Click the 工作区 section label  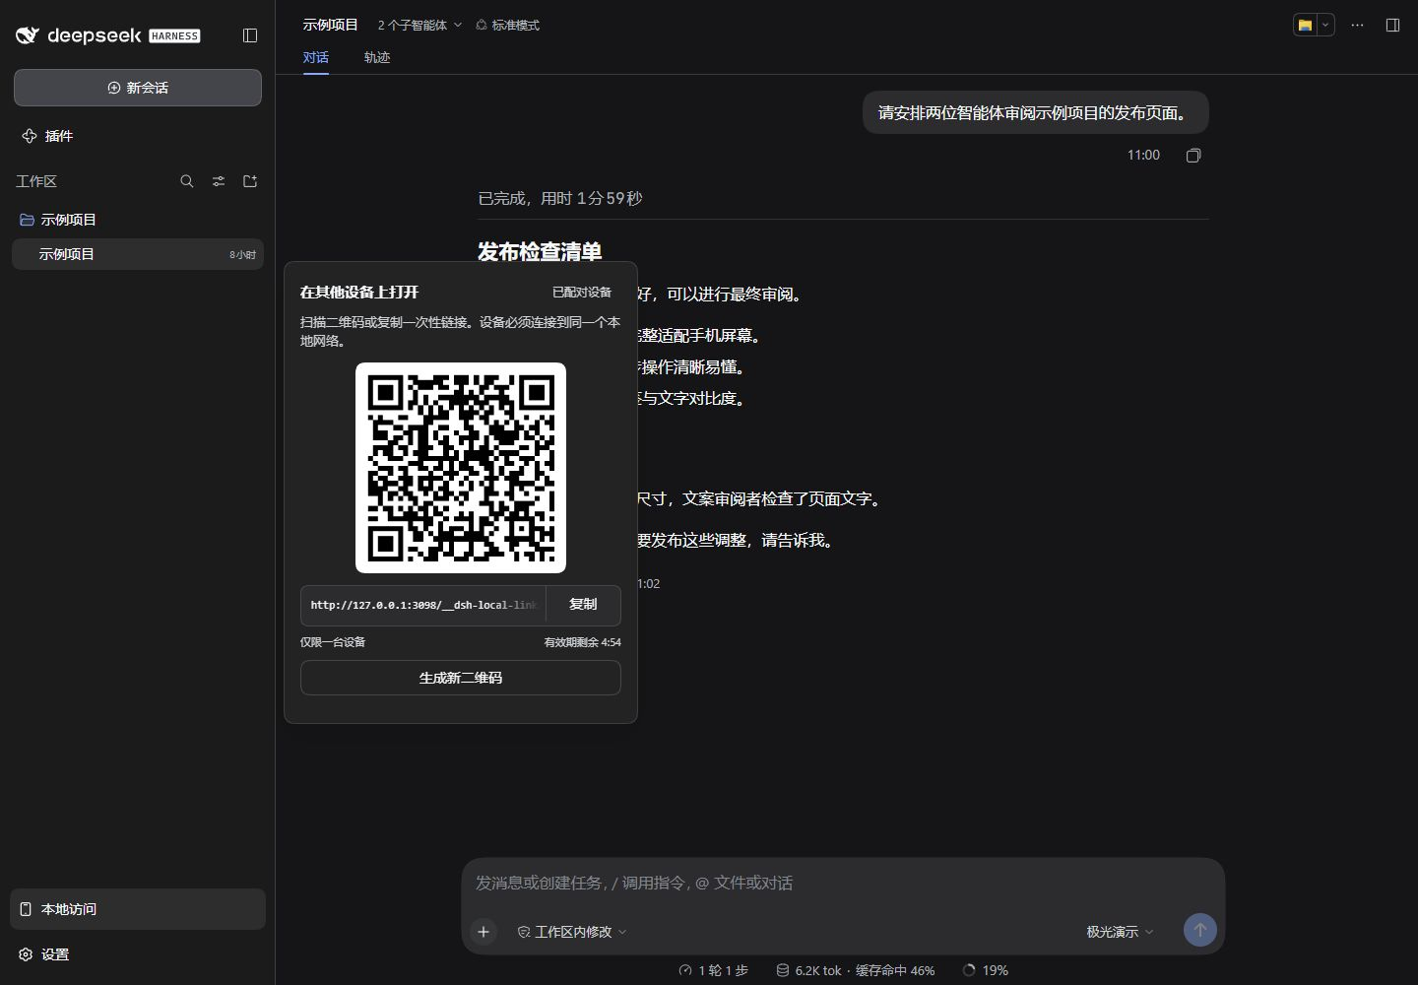click(x=36, y=181)
